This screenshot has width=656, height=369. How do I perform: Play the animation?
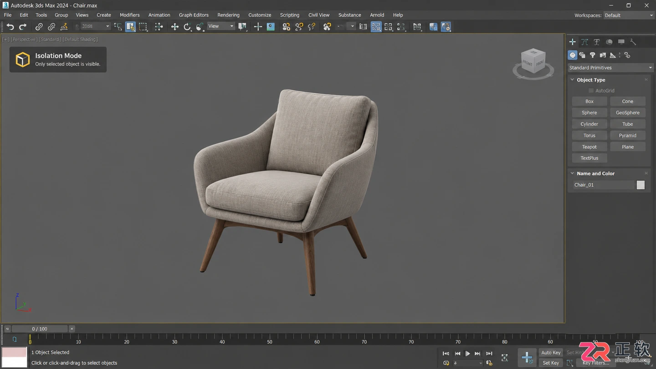[467, 354]
